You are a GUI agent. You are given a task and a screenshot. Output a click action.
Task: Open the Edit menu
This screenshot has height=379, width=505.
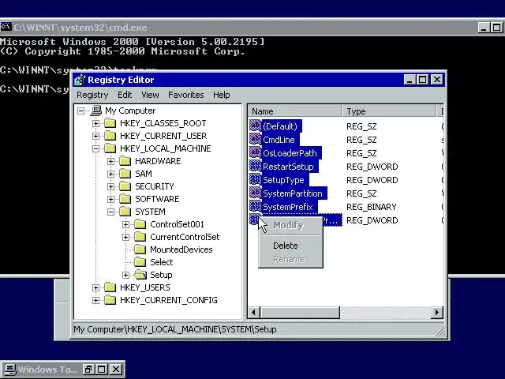pos(125,95)
